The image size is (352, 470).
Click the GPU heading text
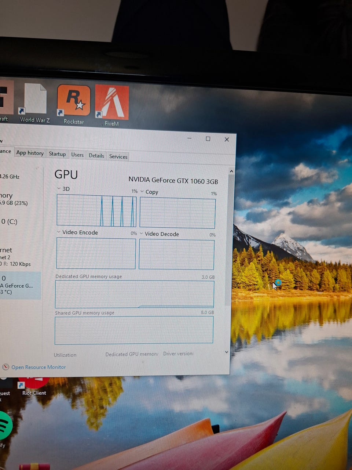pyautogui.click(x=66, y=174)
